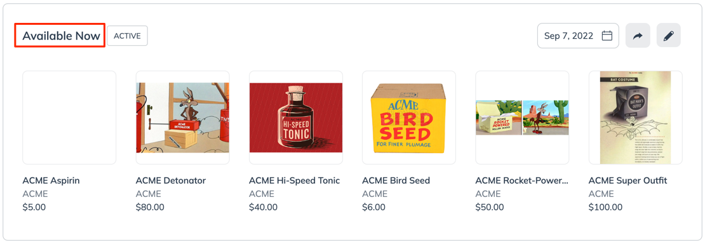
Task: Open the Hi-Speed Tonic bottle image
Action: pyautogui.click(x=296, y=118)
